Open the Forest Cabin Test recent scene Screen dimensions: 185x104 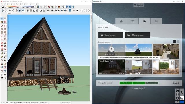112,67
